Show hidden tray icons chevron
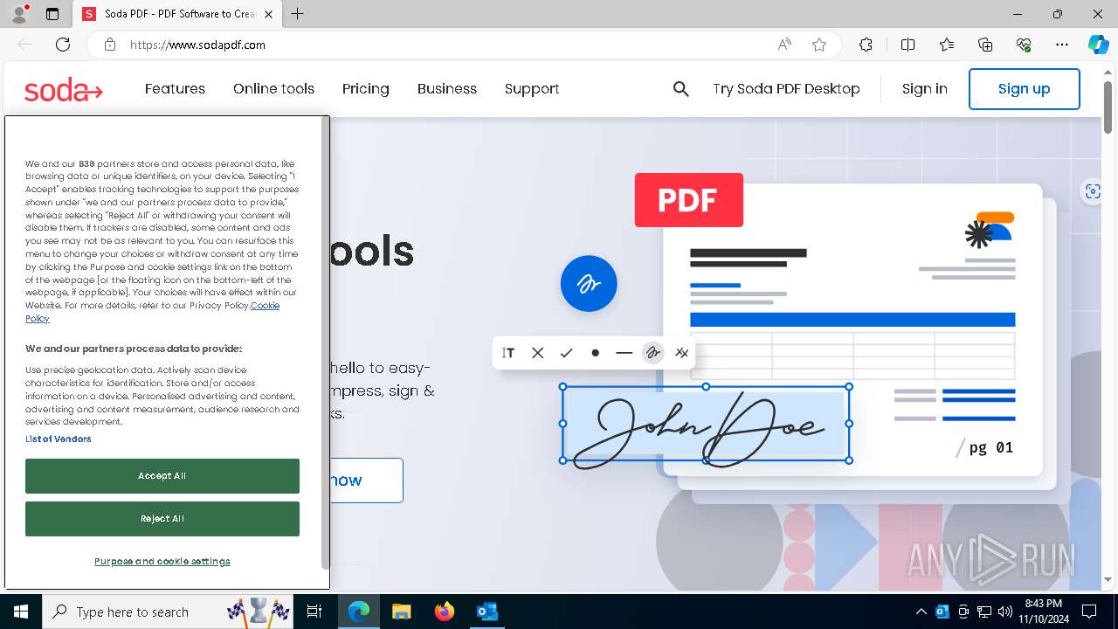 tap(921, 612)
